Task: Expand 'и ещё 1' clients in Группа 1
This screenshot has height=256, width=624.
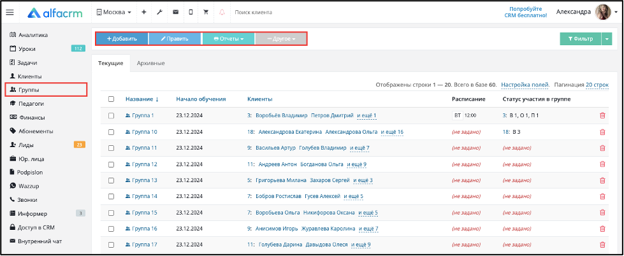Action: [x=366, y=116]
